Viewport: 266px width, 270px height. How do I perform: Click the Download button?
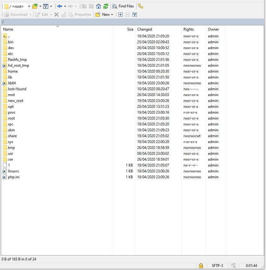[16, 15]
